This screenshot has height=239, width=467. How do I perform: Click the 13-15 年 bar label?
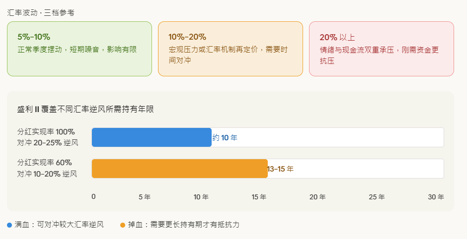pos(280,169)
